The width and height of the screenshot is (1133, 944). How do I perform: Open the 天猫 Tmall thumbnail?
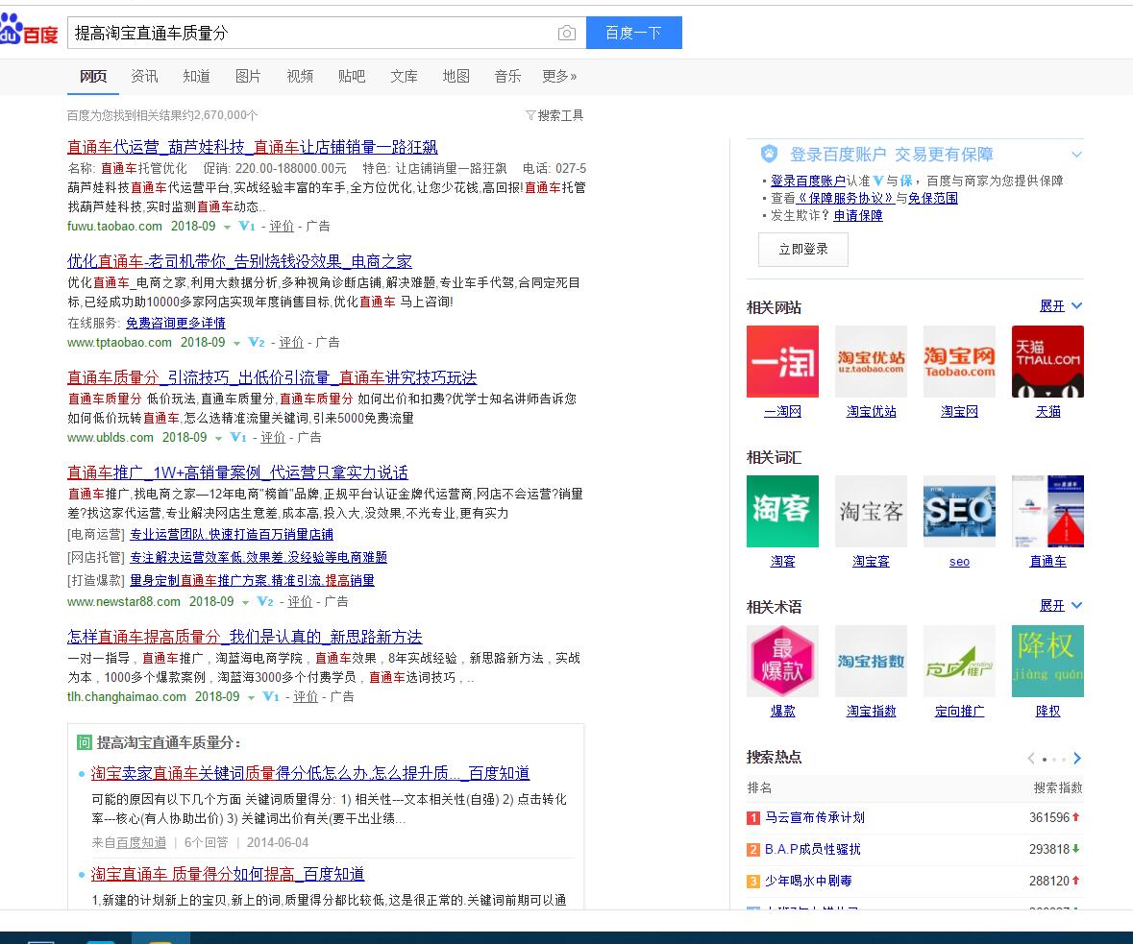pyautogui.click(x=1047, y=361)
